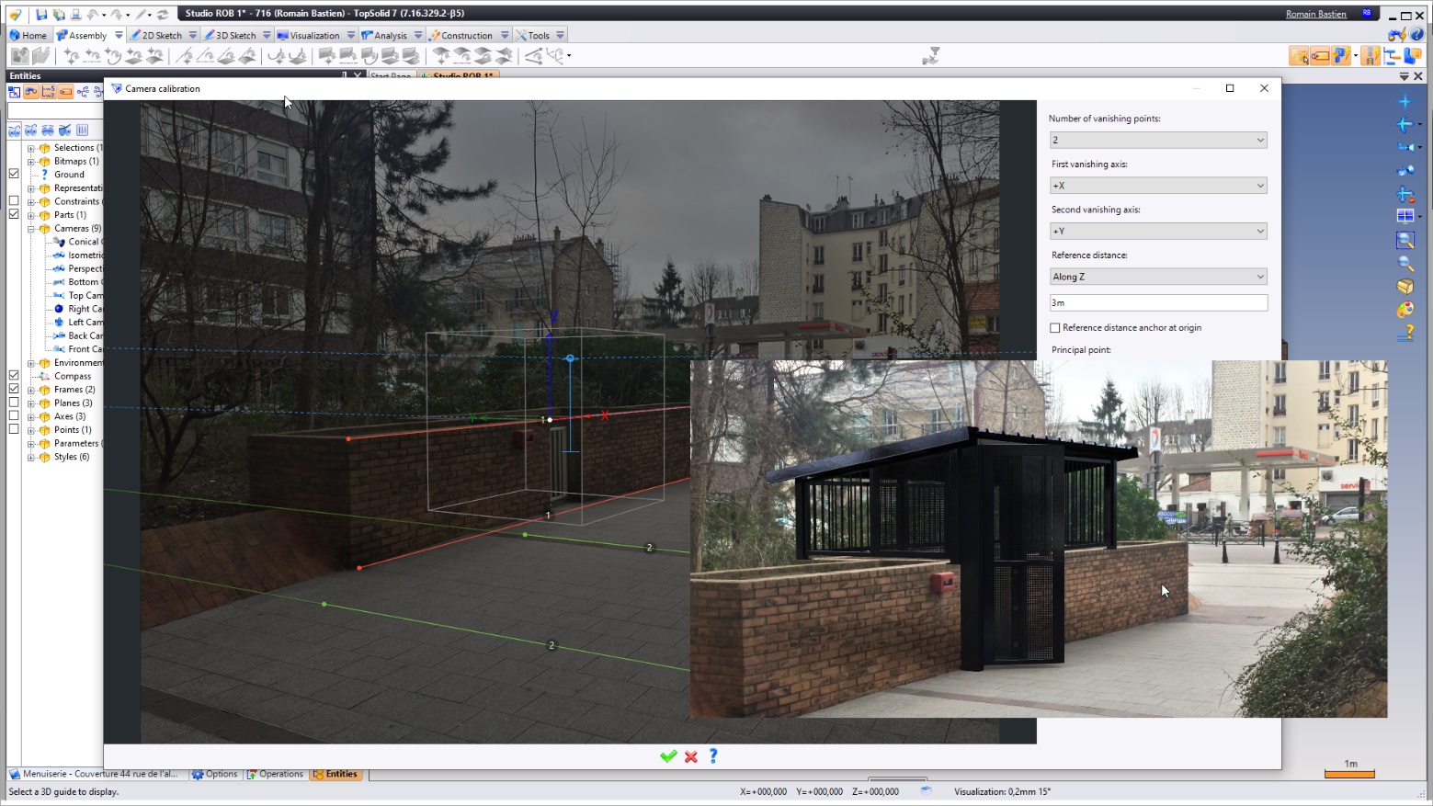The width and height of the screenshot is (1433, 806).
Task: Click the Romain Bastien user link
Action: click(x=1315, y=14)
